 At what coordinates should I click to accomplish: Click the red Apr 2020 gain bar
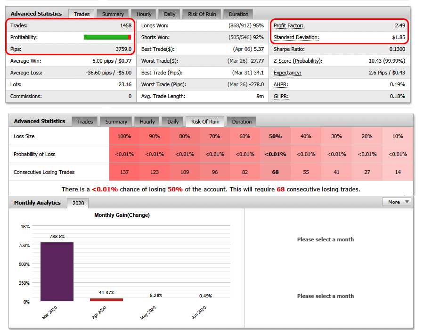click(x=106, y=299)
